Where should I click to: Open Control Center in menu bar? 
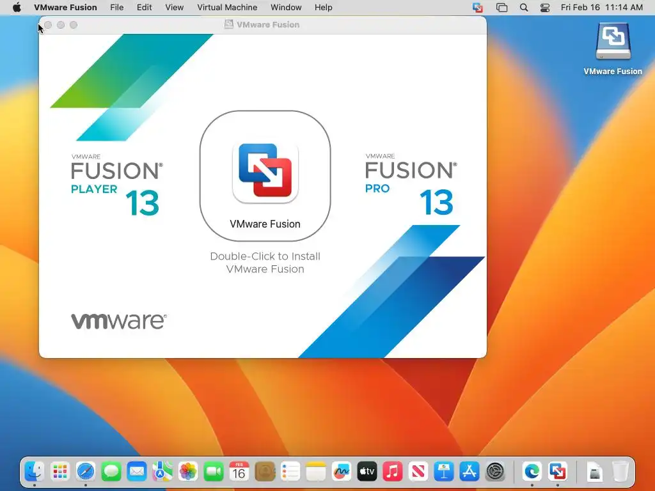pyautogui.click(x=545, y=8)
